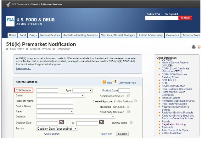The width and height of the screenshot is (202, 141).
Task: Check the Redacted FOIA 510(k) checkbox
Action: pos(128,106)
